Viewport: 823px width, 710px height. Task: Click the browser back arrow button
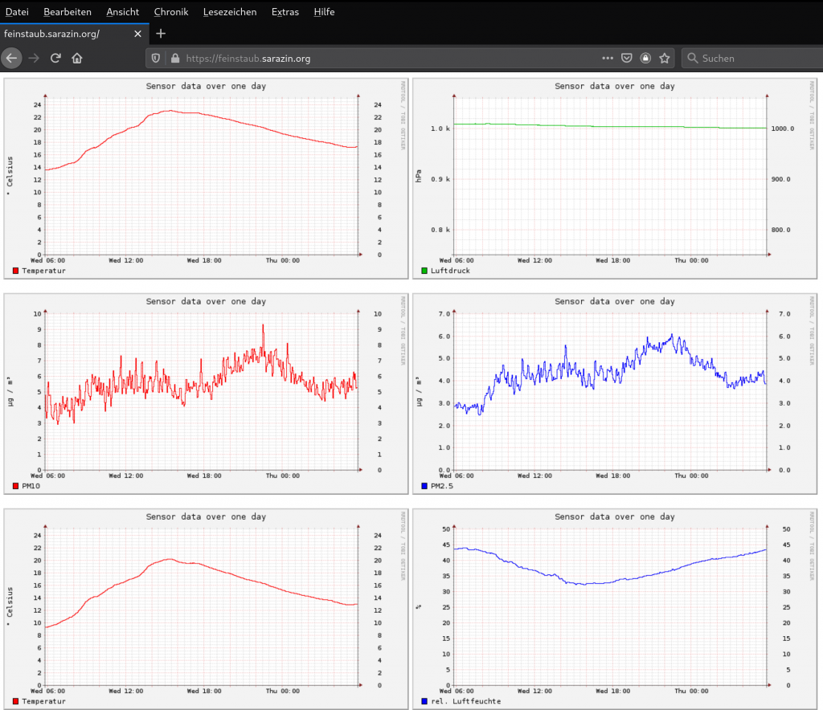coord(11,58)
